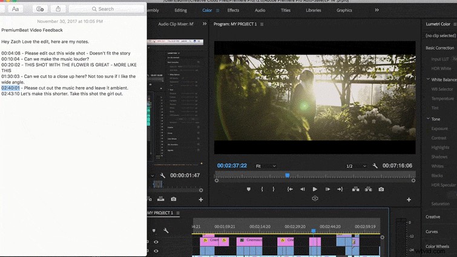
Task: Open the Fit zoom level dropdown
Action: 265,166
